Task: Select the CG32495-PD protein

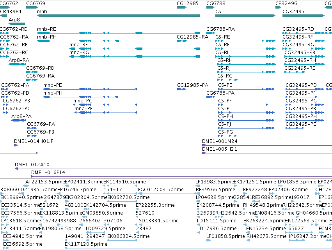Action: pyautogui.click(x=305, y=89)
